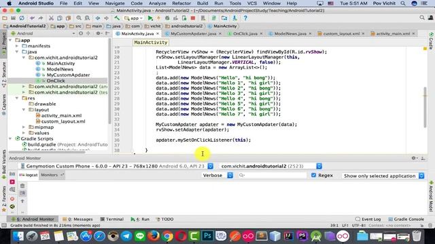Toggle the Regex checkbox
The image size is (435, 244).
click(x=313, y=175)
